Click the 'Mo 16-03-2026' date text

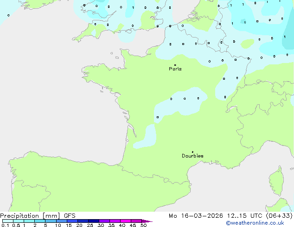[196, 216]
